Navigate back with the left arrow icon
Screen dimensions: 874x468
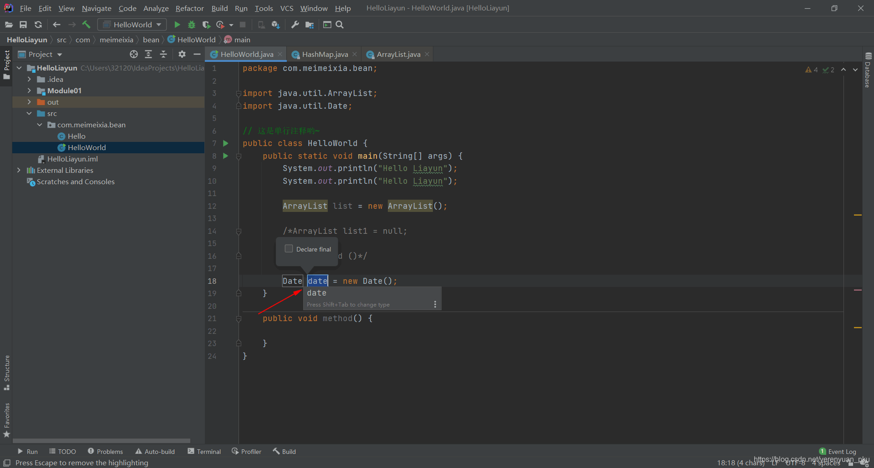coord(56,25)
